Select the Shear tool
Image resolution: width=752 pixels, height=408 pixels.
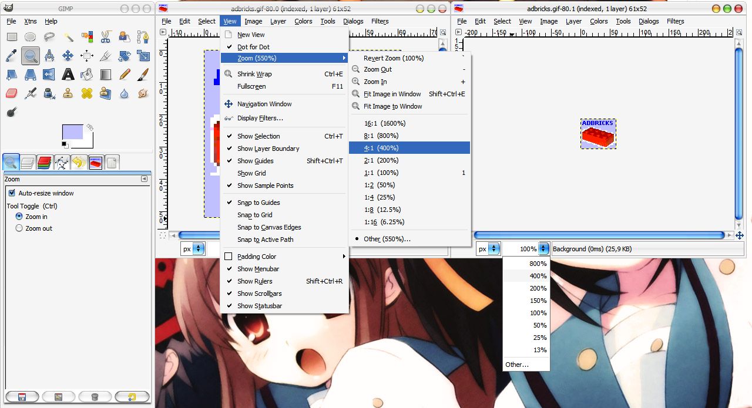coord(11,75)
